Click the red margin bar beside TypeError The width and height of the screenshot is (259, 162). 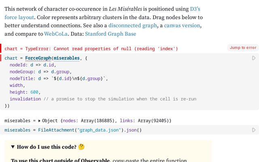click(1, 48)
